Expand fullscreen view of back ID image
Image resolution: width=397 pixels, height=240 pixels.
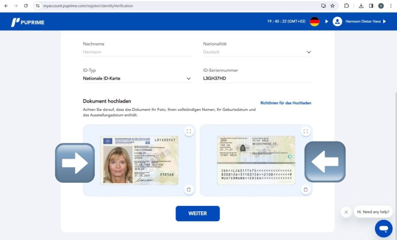click(306, 131)
